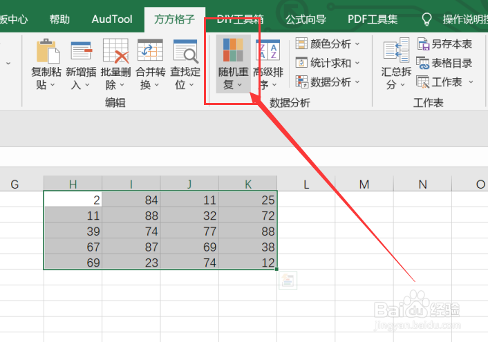This screenshot has width=488, height=342.
Task: Expand the 统计求和 dropdown arrow
Action: pyautogui.click(x=357, y=63)
